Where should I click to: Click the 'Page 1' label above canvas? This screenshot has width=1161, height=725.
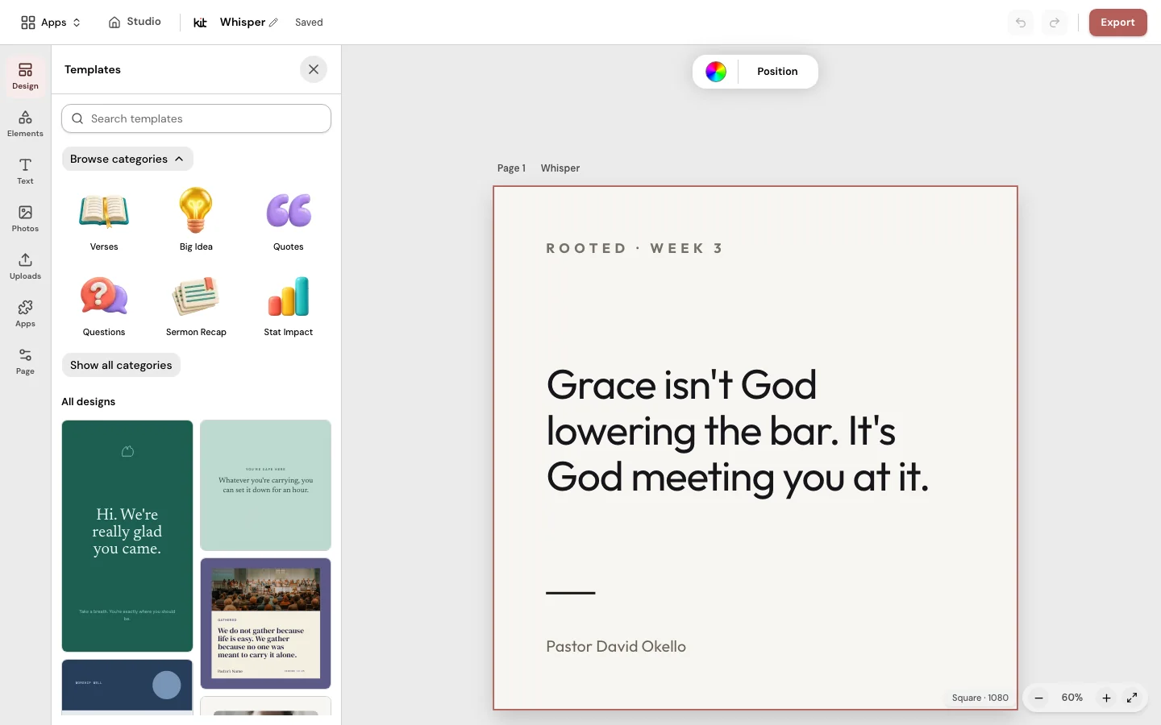tap(511, 168)
